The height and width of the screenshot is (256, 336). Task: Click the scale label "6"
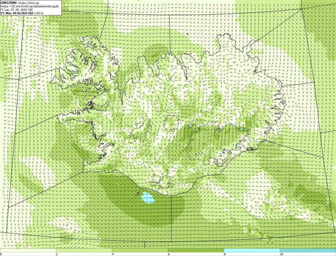tap(169, 254)
